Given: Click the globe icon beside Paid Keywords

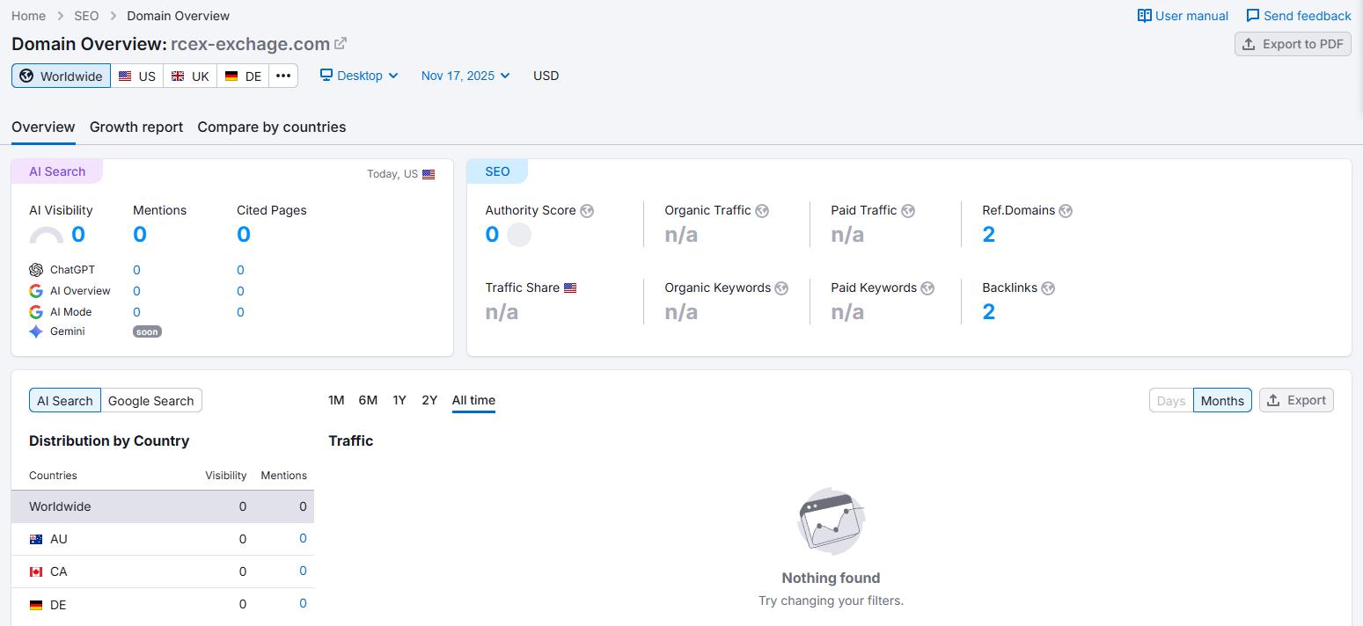Looking at the screenshot, I should (927, 288).
